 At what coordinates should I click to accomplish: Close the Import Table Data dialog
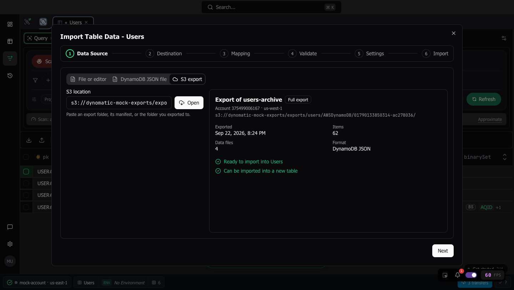(x=454, y=33)
